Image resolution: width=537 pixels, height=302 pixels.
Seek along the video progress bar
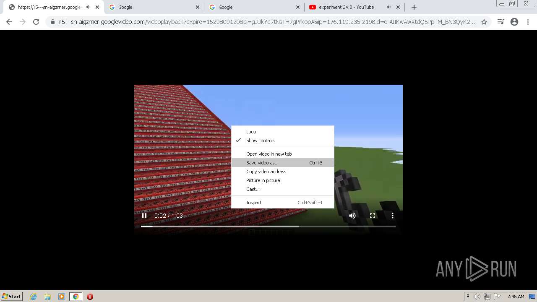tap(268, 226)
